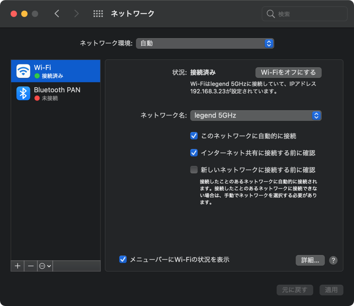This screenshot has height=306, width=354.
Task: Uncheck このネットワークに自動的に接続
Action: (x=194, y=136)
